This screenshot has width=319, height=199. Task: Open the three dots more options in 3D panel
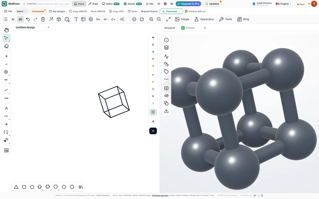(x=166, y=79)
